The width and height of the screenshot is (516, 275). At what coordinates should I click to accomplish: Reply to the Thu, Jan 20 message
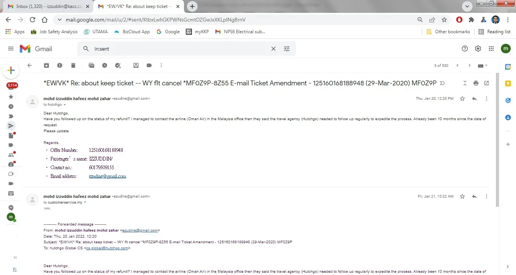[474, 99]
